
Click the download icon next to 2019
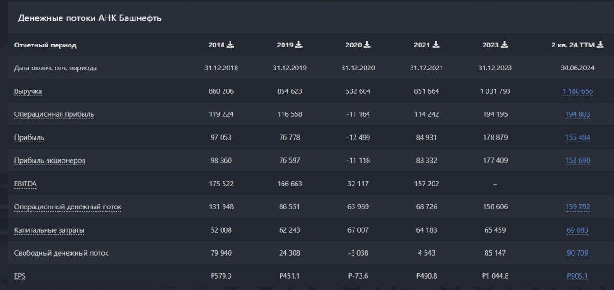click(x=299, y=45)
